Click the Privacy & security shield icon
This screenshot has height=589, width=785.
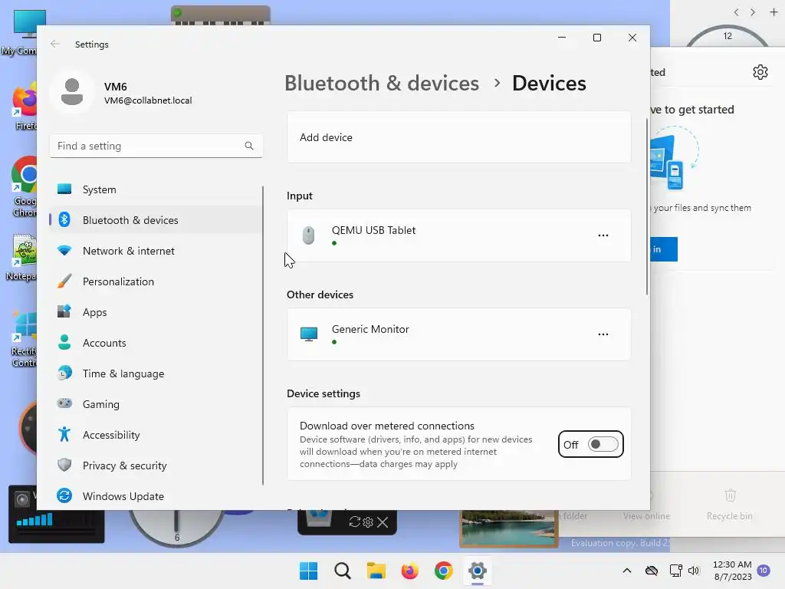[x=64, y=465]
